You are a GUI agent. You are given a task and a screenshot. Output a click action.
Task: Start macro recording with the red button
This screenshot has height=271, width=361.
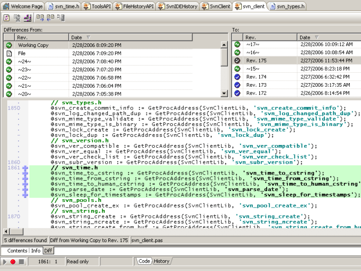(13, 262)
